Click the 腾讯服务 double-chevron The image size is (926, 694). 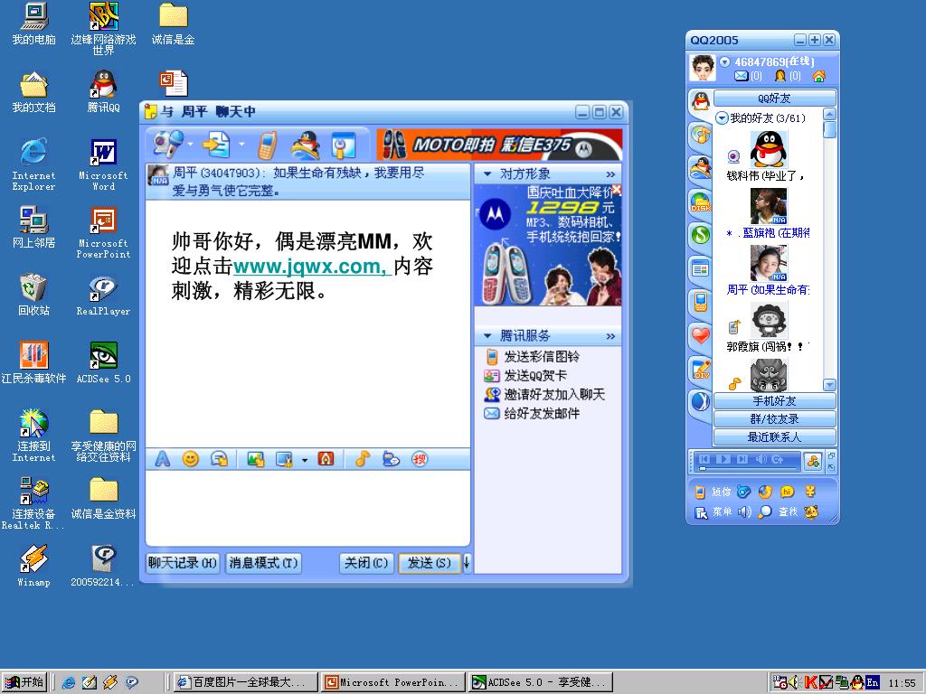click(x=610, y=336)
